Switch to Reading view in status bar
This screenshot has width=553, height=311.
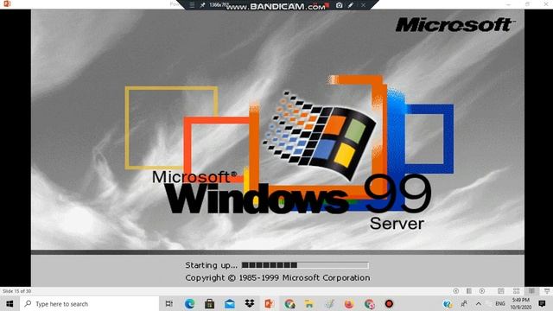(531, 291)
